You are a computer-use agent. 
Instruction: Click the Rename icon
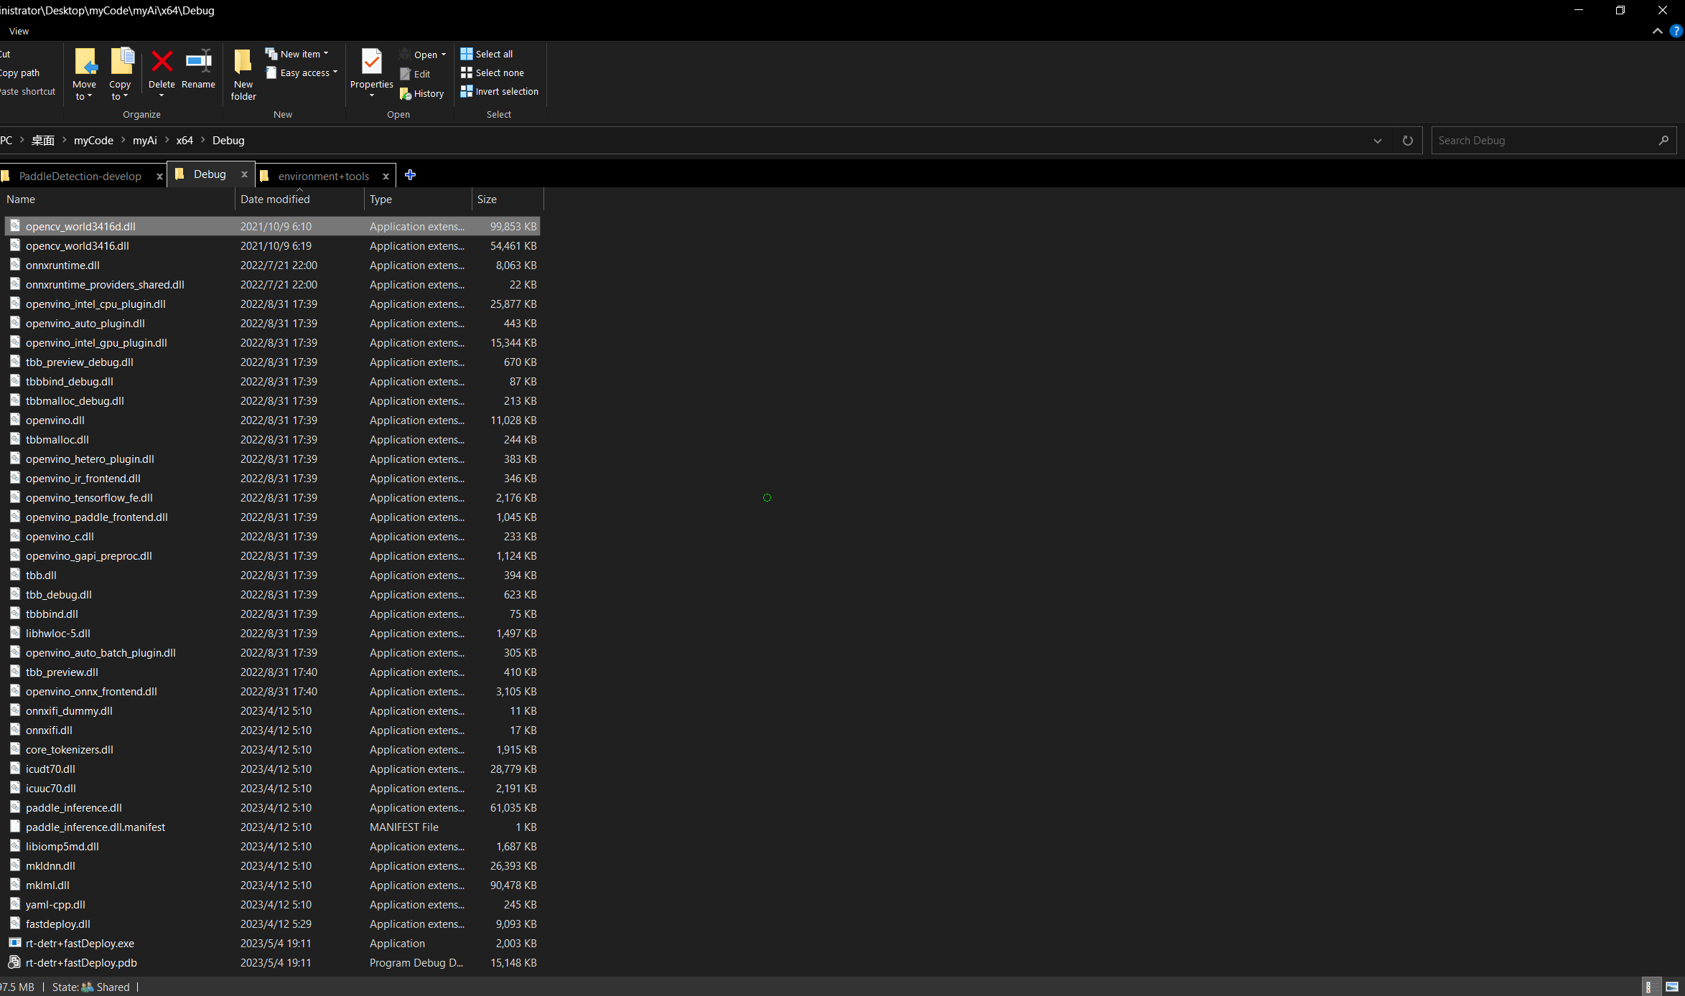pyautogui.click(x=198, y=62)
